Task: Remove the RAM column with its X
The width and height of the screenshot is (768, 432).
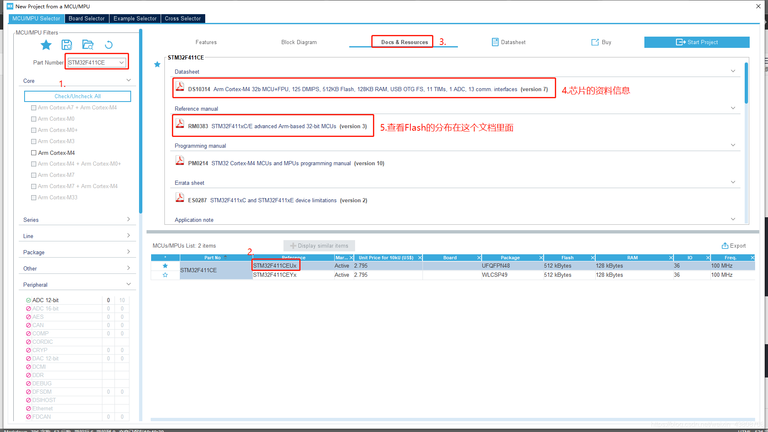Action: pyautogui.click(x=671, y=258)
